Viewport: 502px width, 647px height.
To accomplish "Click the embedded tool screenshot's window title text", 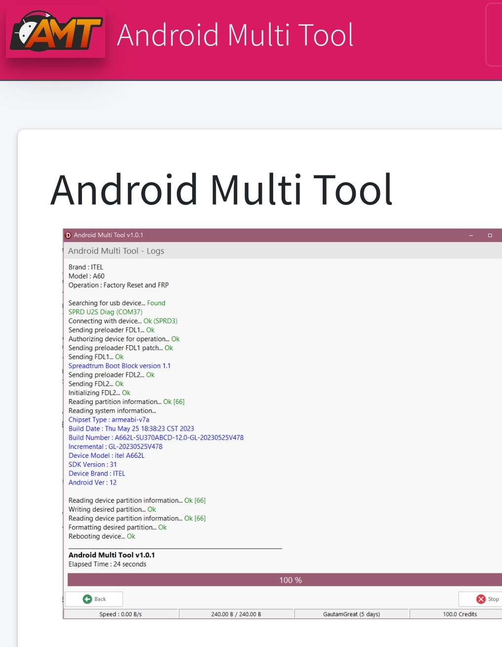I will point(108,235).
